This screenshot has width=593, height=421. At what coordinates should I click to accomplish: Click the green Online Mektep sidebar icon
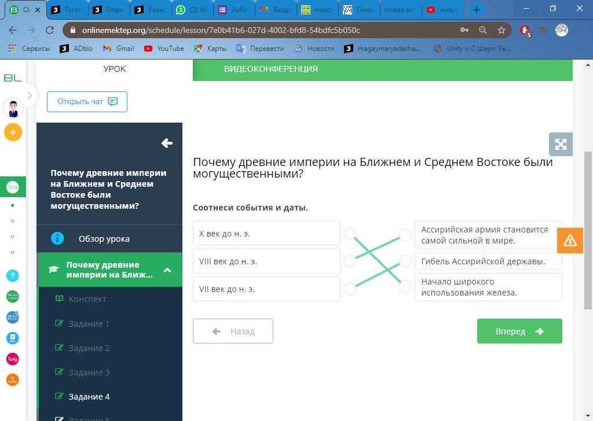(13, 187)
